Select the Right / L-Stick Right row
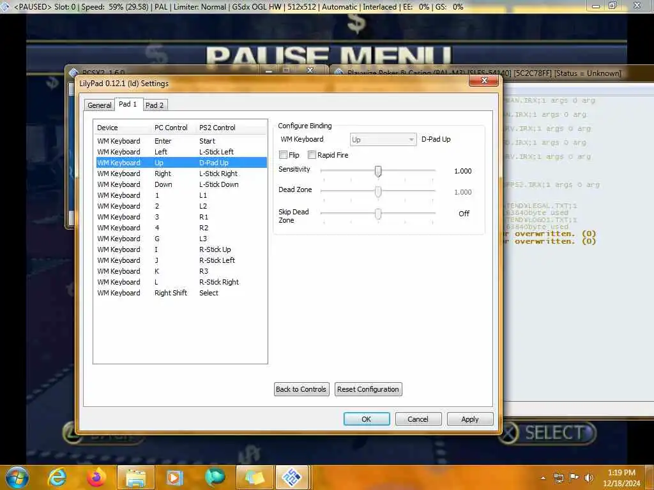Screen dimensions: 654x490 point(181,174)
